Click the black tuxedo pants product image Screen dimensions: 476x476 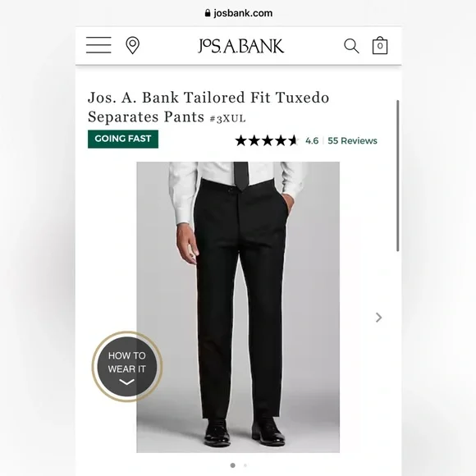[x=238, y=307]
